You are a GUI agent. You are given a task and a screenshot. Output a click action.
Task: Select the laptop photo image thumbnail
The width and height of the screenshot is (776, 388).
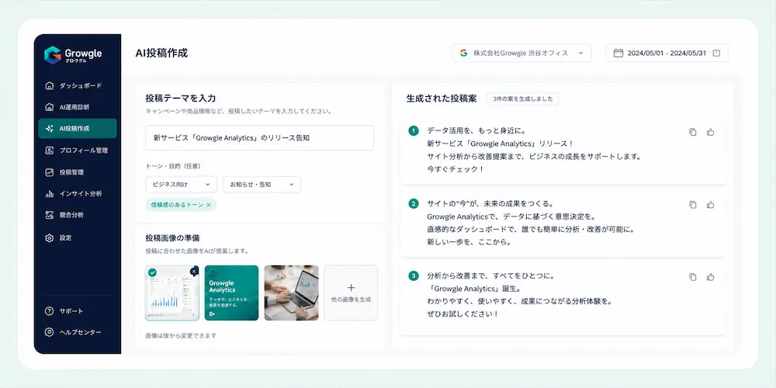coord(292,293)
